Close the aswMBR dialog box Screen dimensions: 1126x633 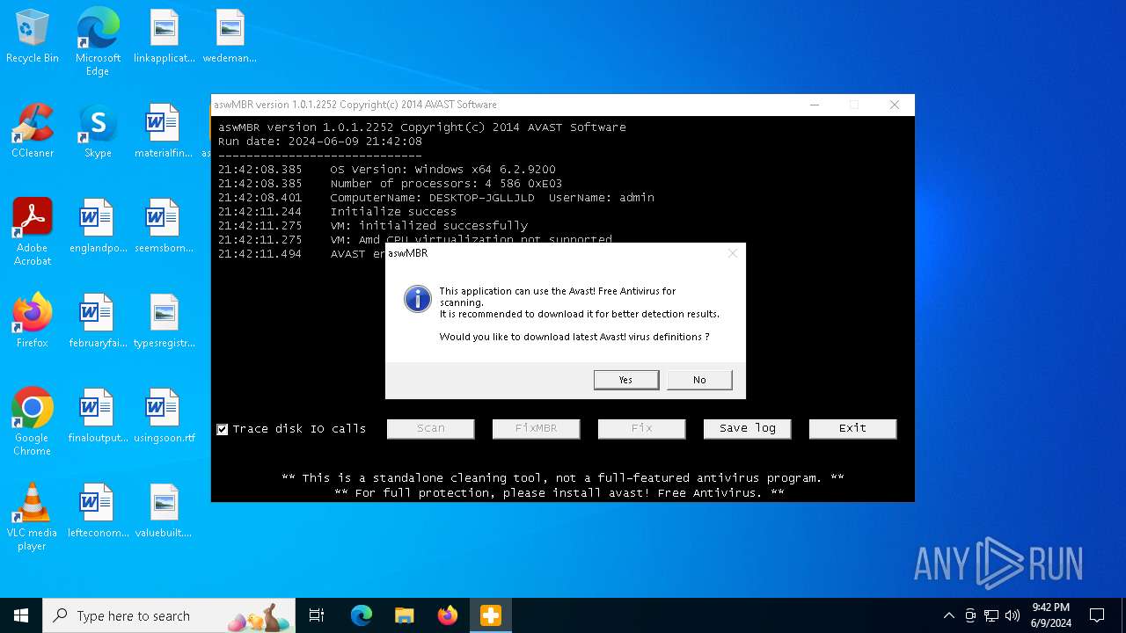coord(732,253)
